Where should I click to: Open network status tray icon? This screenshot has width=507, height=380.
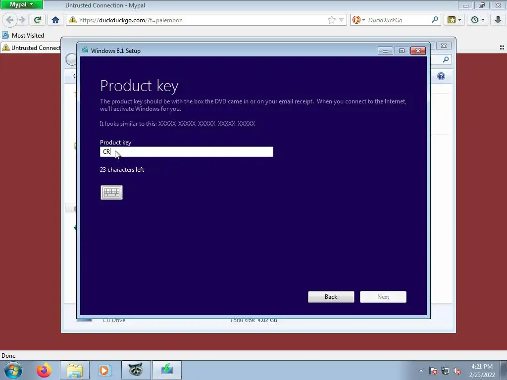click(445, 371)
